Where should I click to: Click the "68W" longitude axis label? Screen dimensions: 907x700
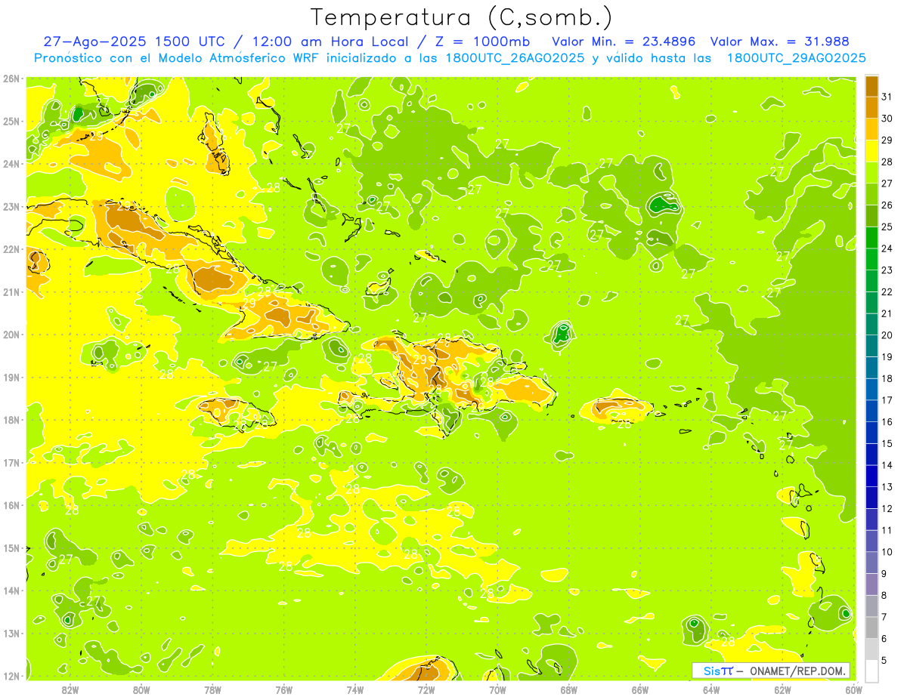568,689
